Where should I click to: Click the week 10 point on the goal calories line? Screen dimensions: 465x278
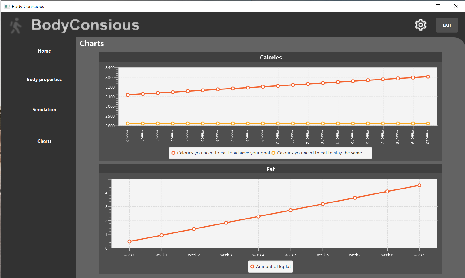pyautogui.click(x=278, y=86)
